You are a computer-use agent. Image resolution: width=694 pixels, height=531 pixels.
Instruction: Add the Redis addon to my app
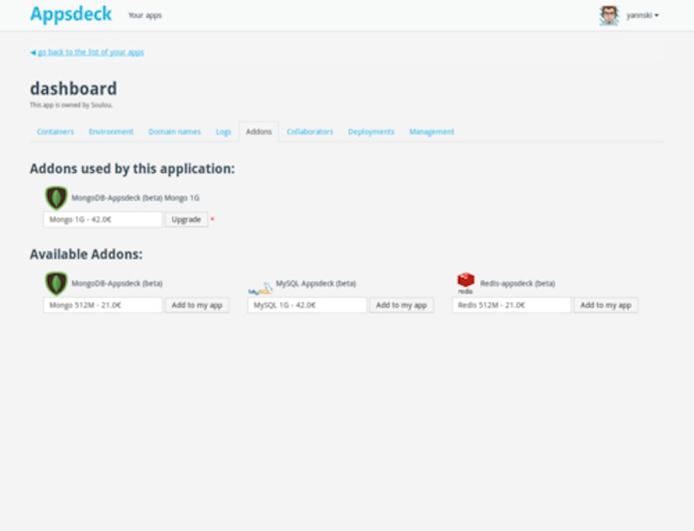pyautogui.click(x=606, y=305)
